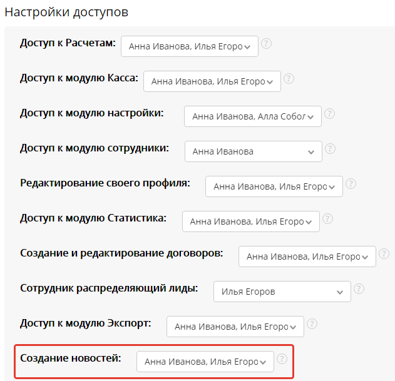Open Создание и редактирование договоров dropdown
The width and height of the screenshot is (395, 381).
click(307, 257)
